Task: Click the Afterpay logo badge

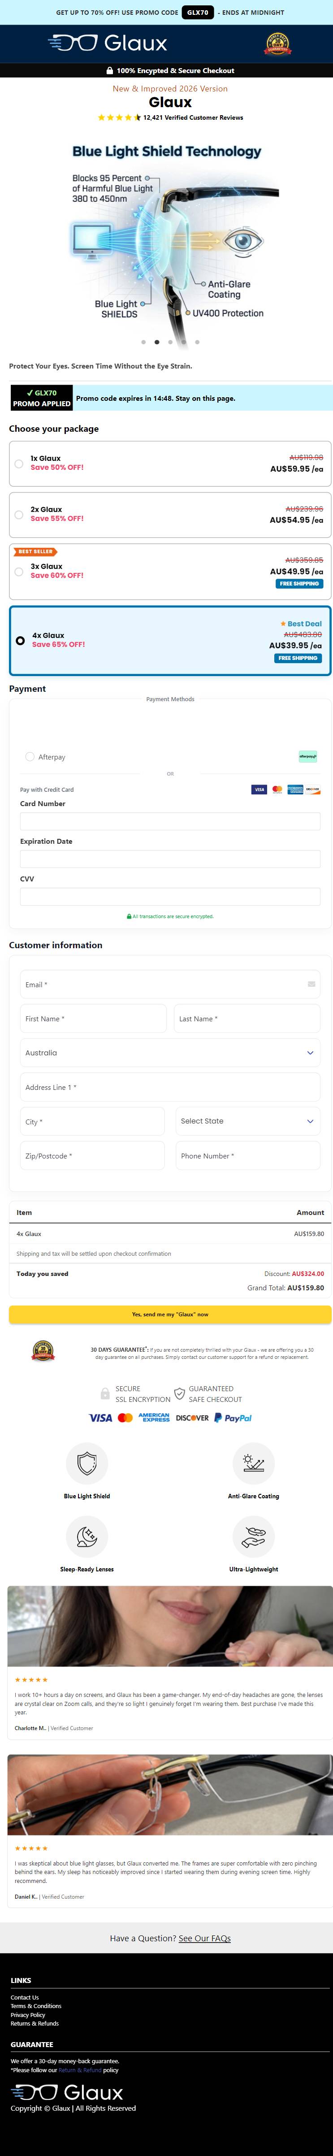Action: pos(308,757)
